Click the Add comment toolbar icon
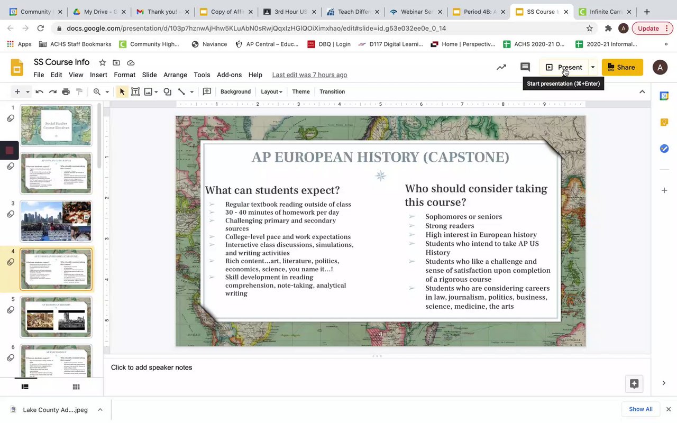Viewport: 677px width, 423px height. [207, 91]
